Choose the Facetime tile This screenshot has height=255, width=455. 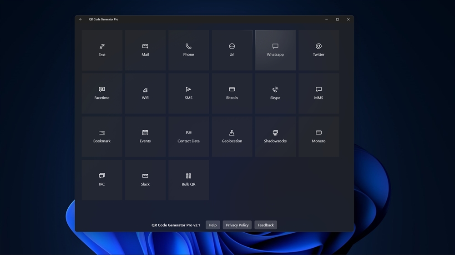(102, 93)
